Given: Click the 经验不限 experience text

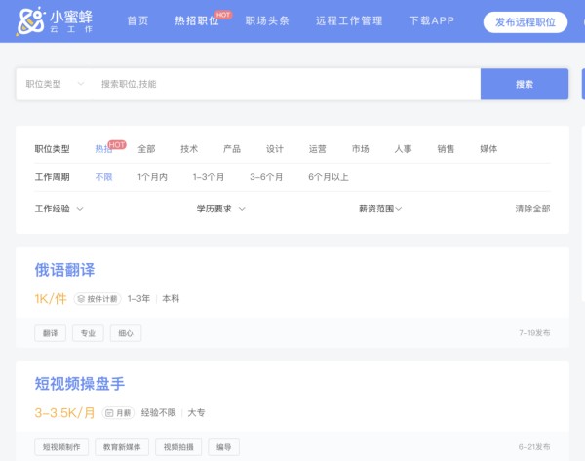Looking at the screenshot, I should click(x=159, y=413).
